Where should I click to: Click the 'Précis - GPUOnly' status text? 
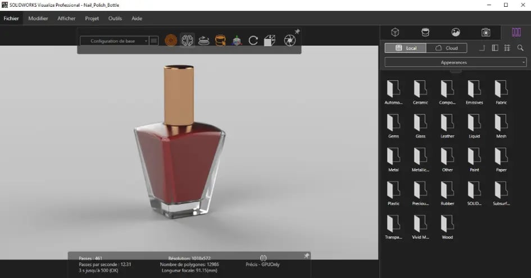pos(263,264)
